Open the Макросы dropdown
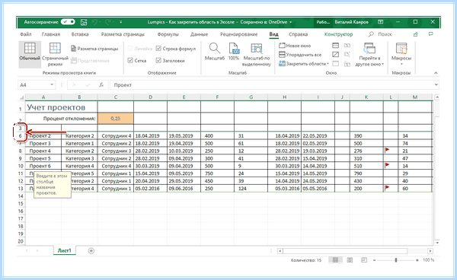Screen dimensions: 457x280 (401, 54)
